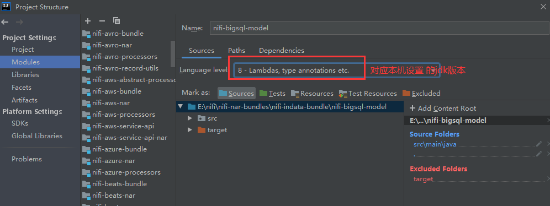Switch to the Dependencies tab

[x=281, y=51]
